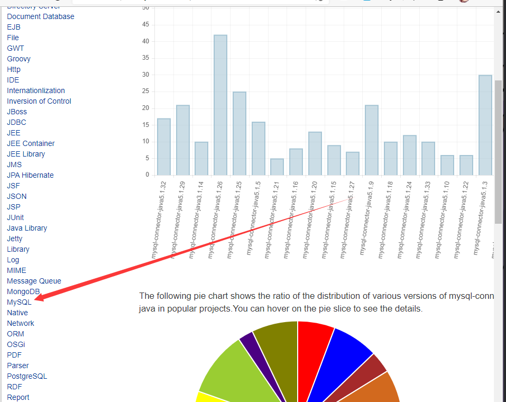Open the IDE category link
The width and height of the screenshot is (506, 402).
coord(13,80)
